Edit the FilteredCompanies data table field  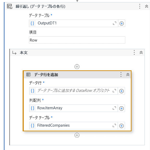[x=74, y=126]
